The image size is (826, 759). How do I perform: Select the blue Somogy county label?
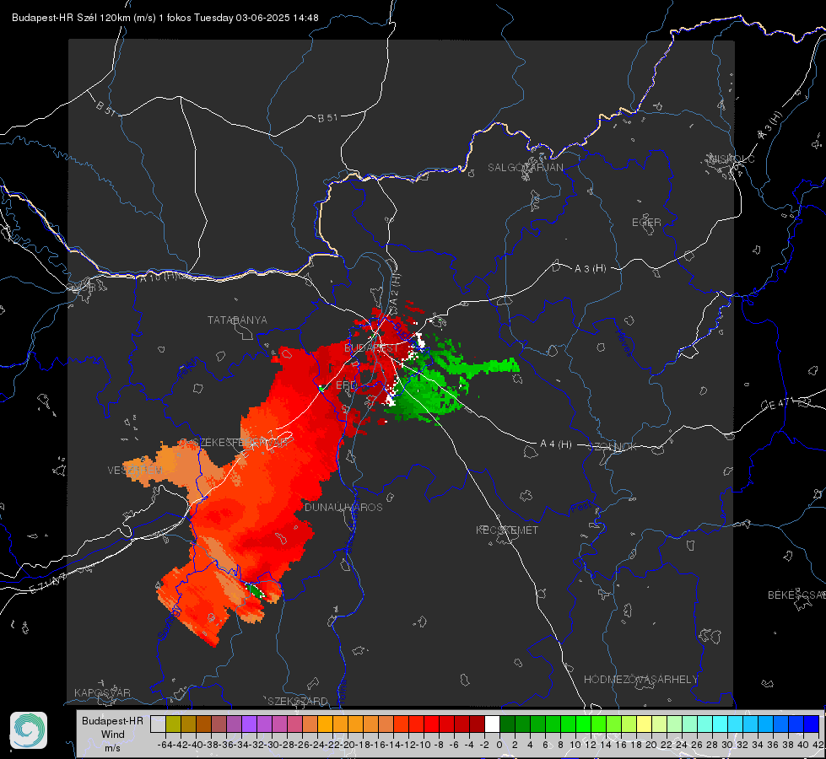pyautogui.click(x=170, y=623)
